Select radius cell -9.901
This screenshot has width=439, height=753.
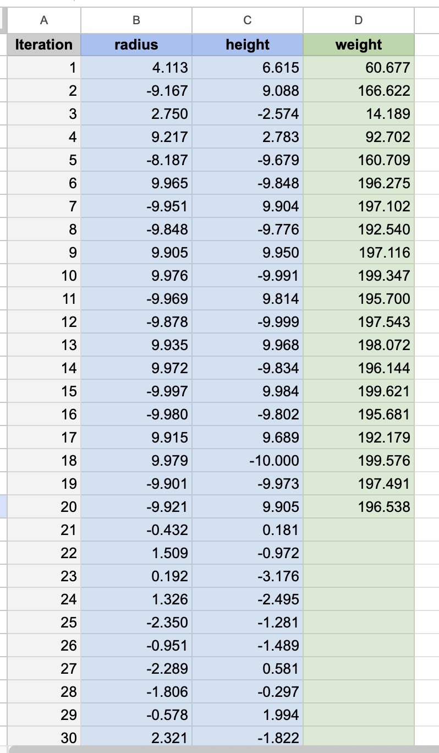(136, 484)
